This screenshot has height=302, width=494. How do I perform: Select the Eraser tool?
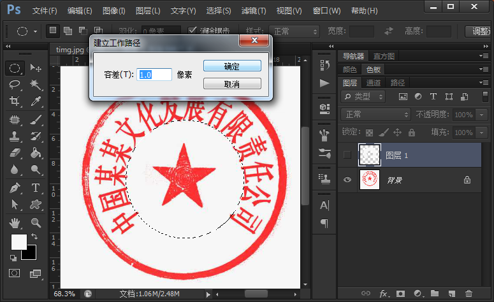coord(15,153)
